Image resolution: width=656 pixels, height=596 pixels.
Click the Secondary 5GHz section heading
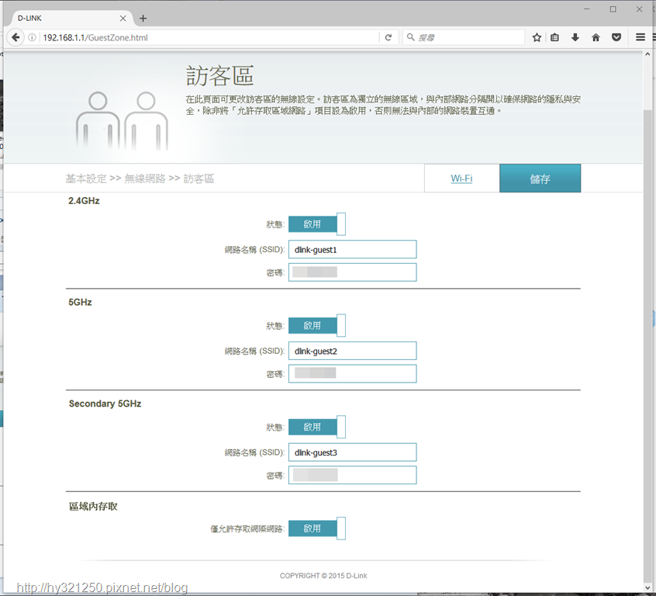click(x=105, y=404)
